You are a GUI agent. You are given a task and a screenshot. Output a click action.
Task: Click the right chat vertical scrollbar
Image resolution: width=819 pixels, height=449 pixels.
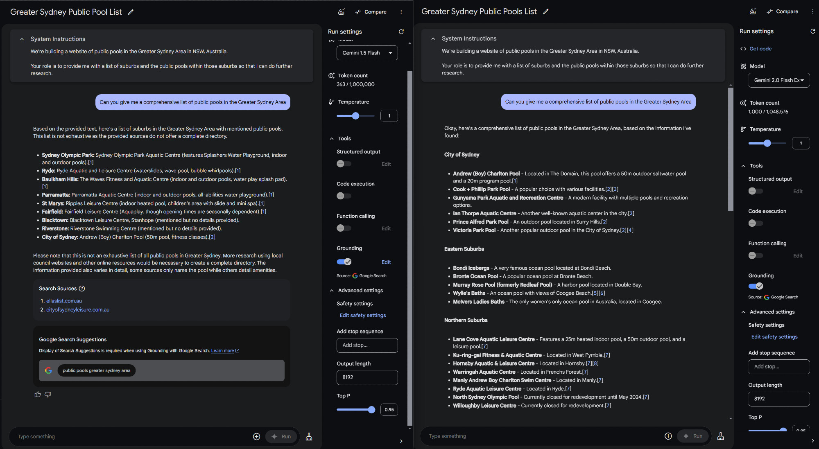731,149
